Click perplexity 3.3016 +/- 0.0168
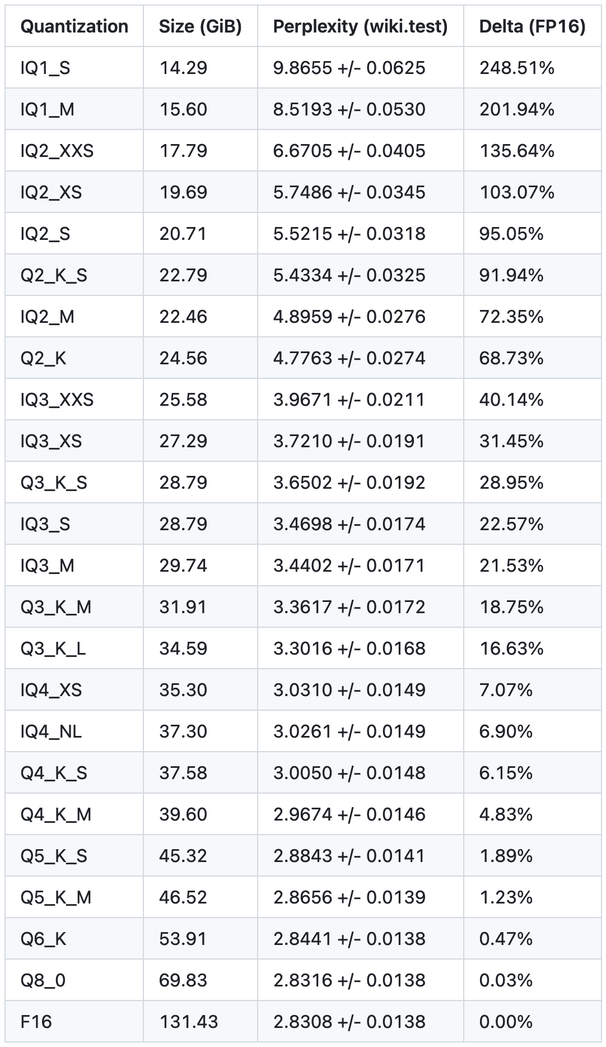The image size is (606, 1047). click(349, 648)
